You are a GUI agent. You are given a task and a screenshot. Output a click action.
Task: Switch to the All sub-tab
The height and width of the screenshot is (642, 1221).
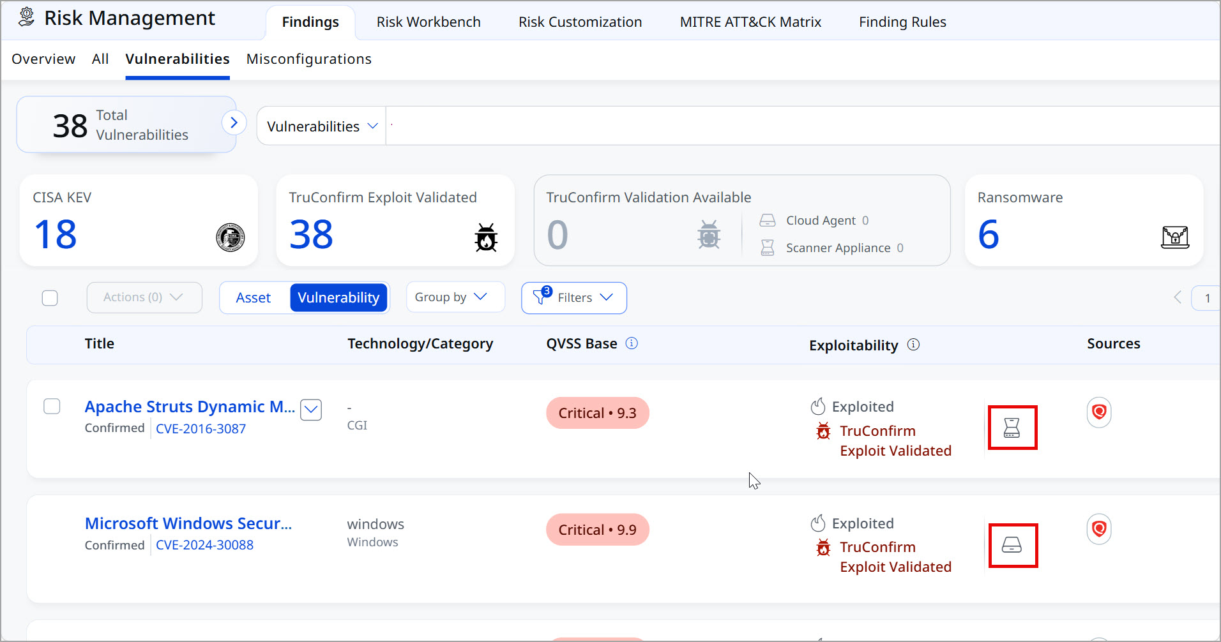[100, 59]
